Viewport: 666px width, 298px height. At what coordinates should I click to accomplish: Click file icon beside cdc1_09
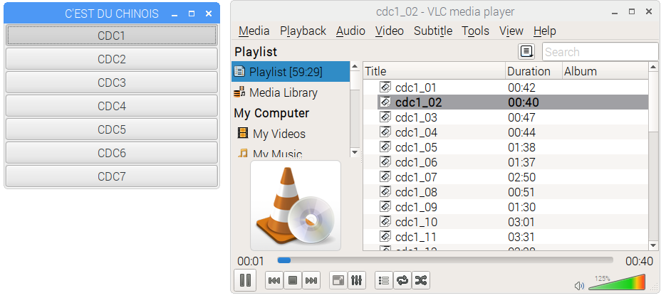[385, 206]
